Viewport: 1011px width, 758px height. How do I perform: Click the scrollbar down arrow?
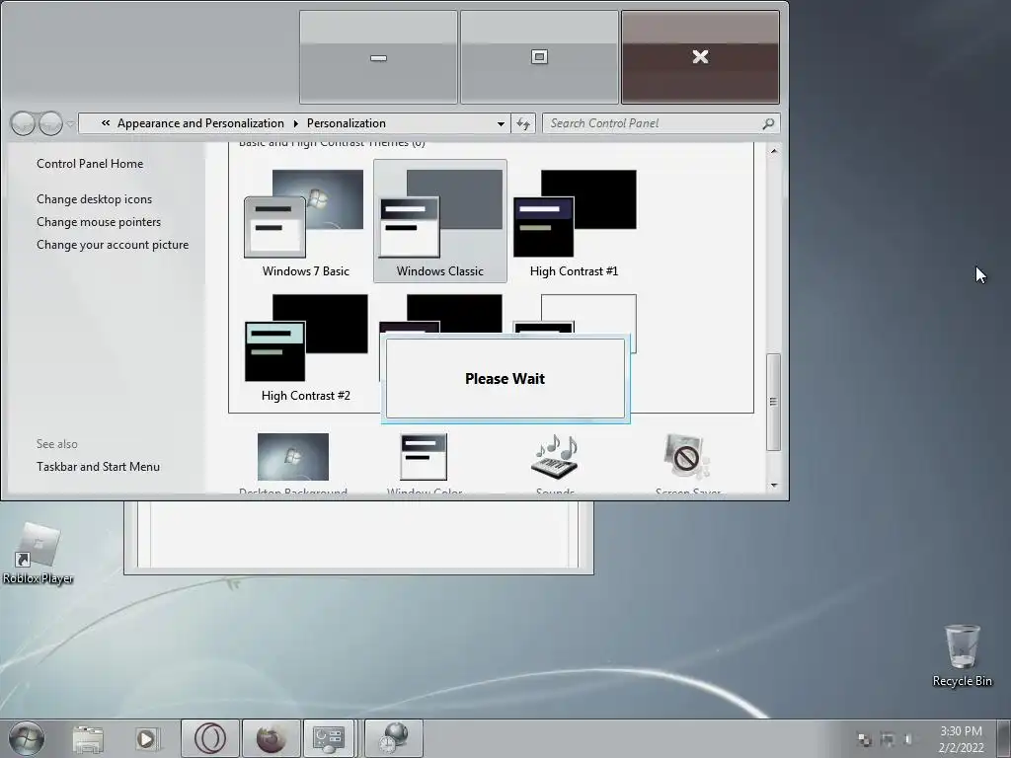coord(774,486)
